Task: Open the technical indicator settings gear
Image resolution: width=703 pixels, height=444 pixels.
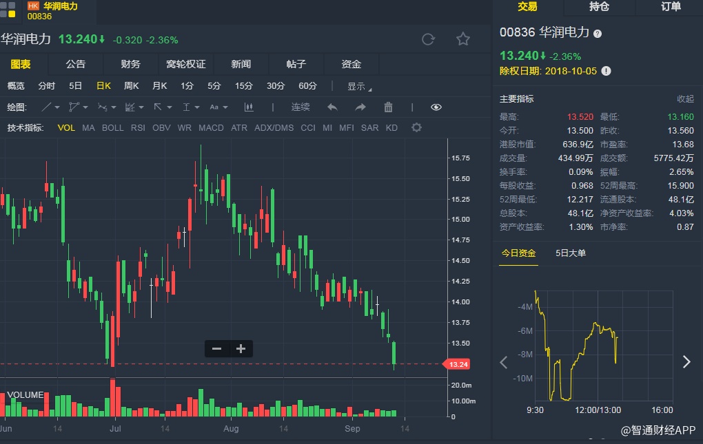Action: click(416, 128)
